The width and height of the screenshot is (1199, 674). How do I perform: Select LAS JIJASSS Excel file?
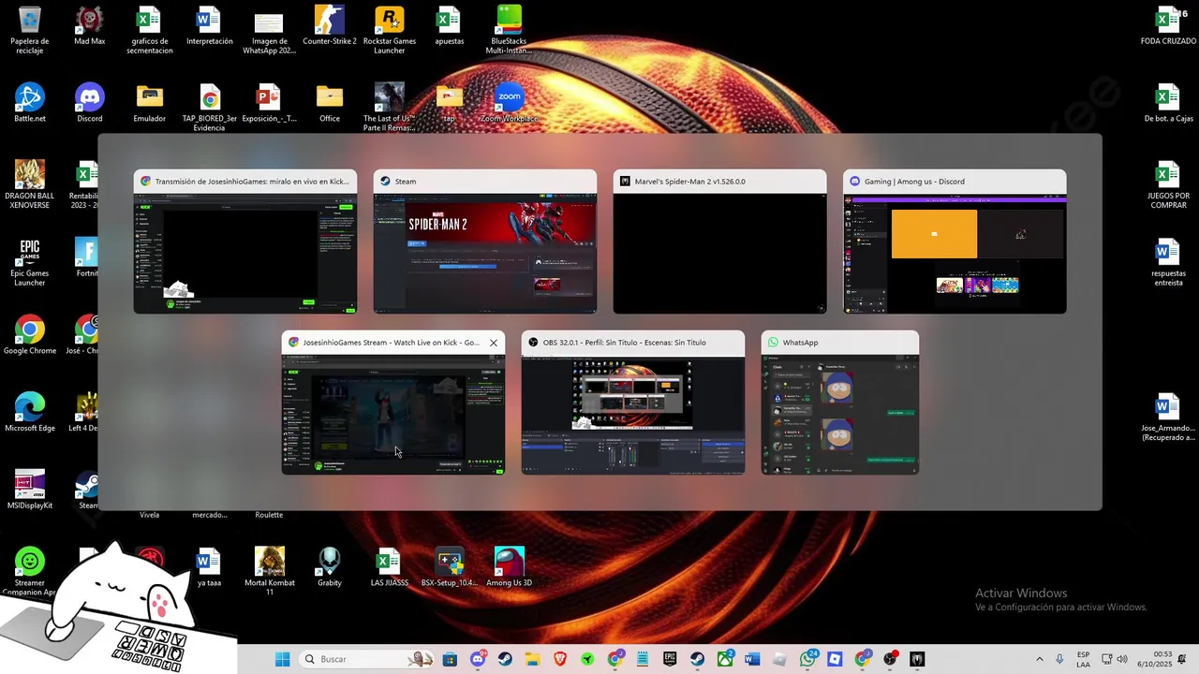click(x=390, y=567)
